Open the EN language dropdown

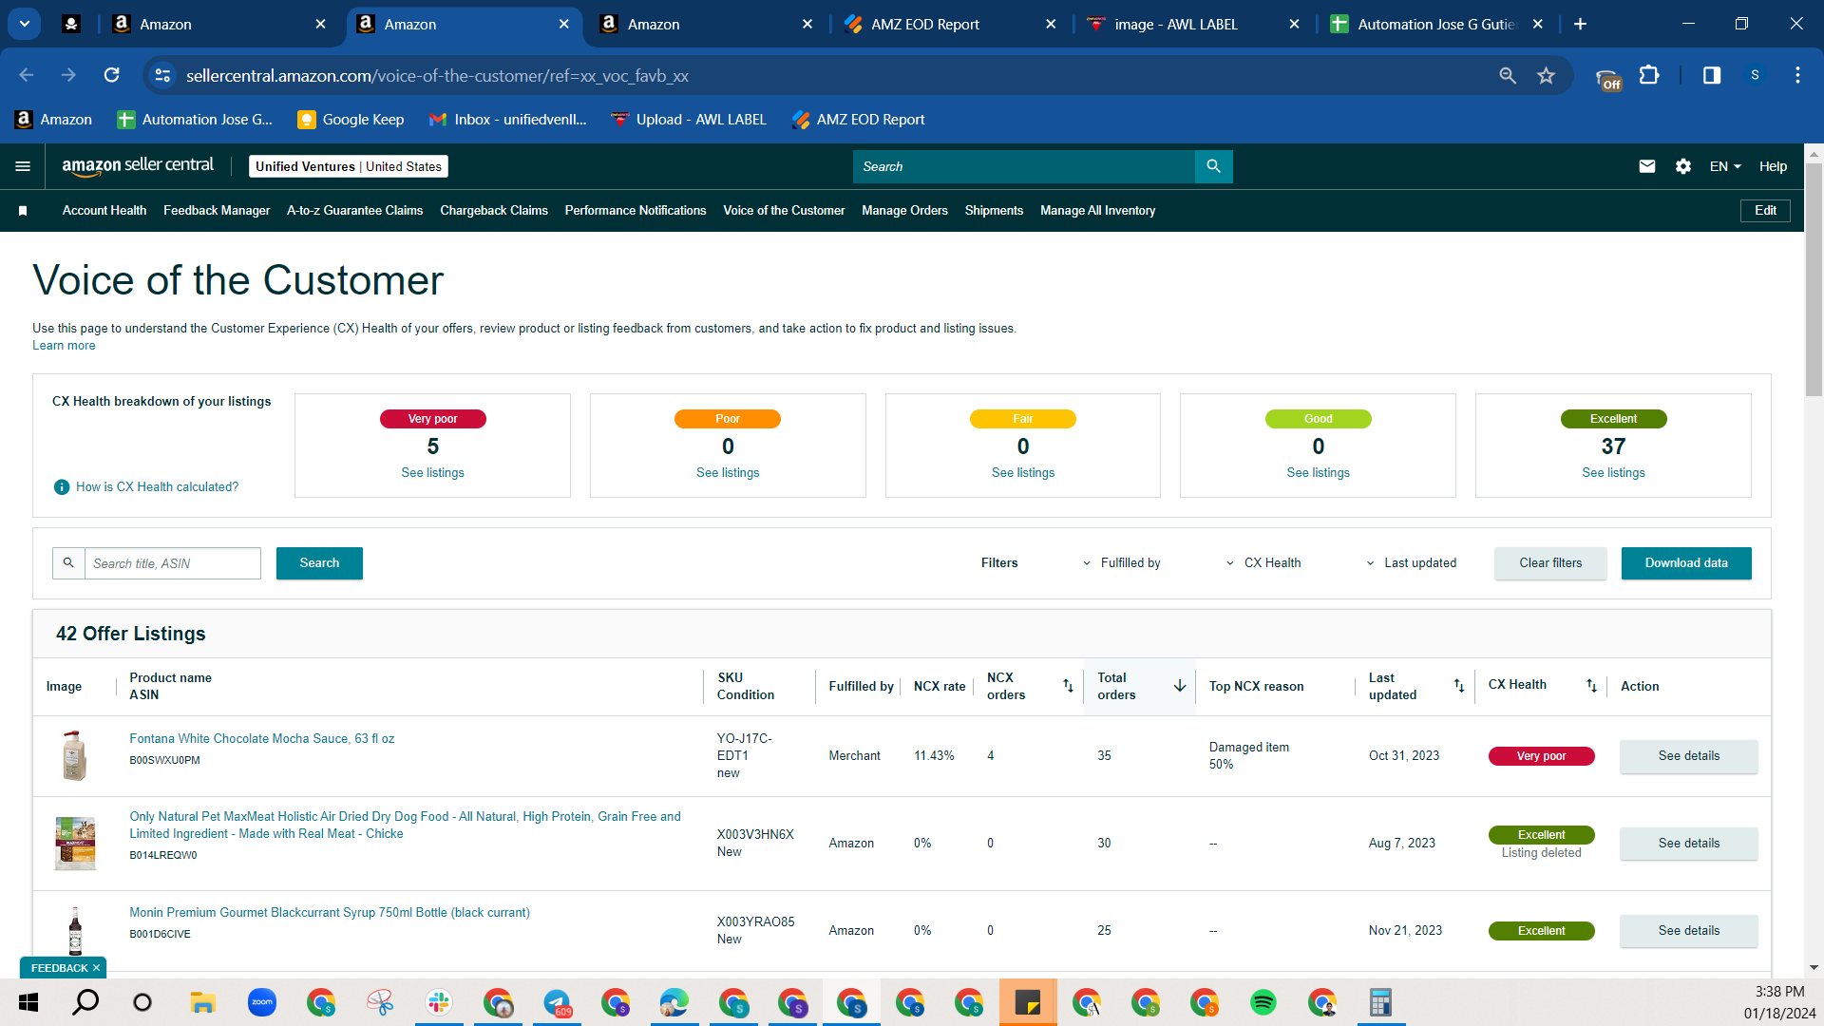[x=1725, y=166]
